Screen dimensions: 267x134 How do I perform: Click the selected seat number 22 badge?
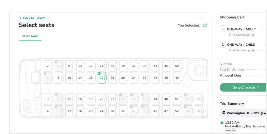point(204,25)
